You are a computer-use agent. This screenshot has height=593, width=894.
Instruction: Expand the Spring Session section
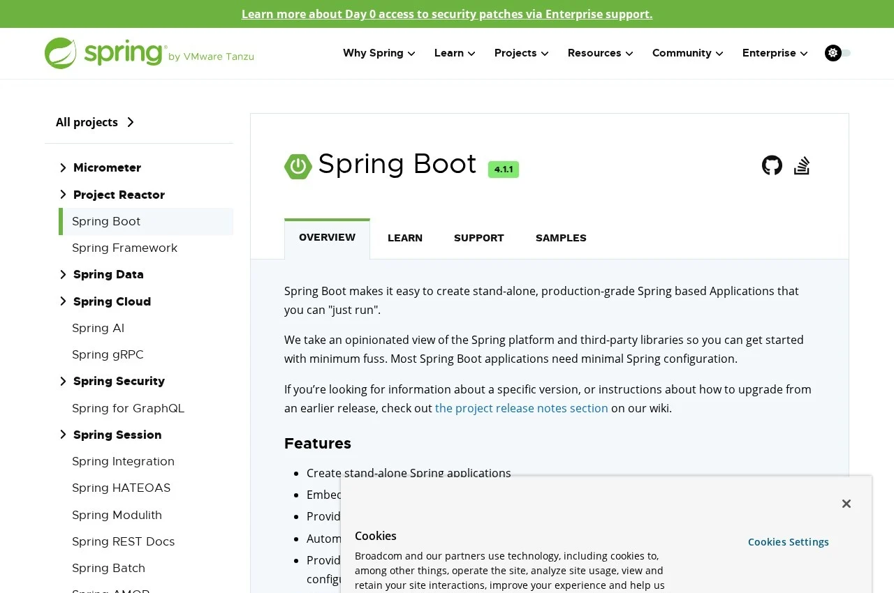coord(63,435)
